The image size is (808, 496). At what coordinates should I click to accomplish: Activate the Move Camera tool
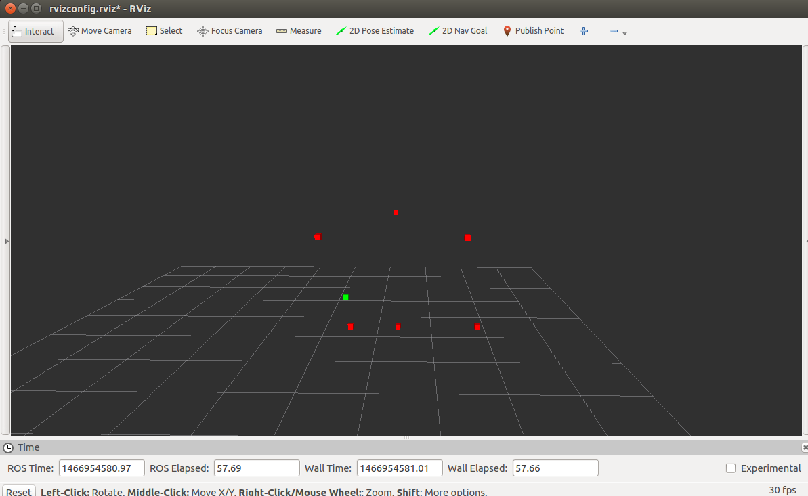click(100, 31)
